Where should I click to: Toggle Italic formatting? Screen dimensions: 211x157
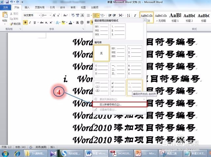point(30,22)
